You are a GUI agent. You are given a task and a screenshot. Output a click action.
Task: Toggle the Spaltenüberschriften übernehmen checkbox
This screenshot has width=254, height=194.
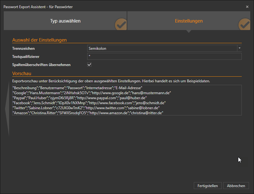pyautogui.click(x=89, y=64)
